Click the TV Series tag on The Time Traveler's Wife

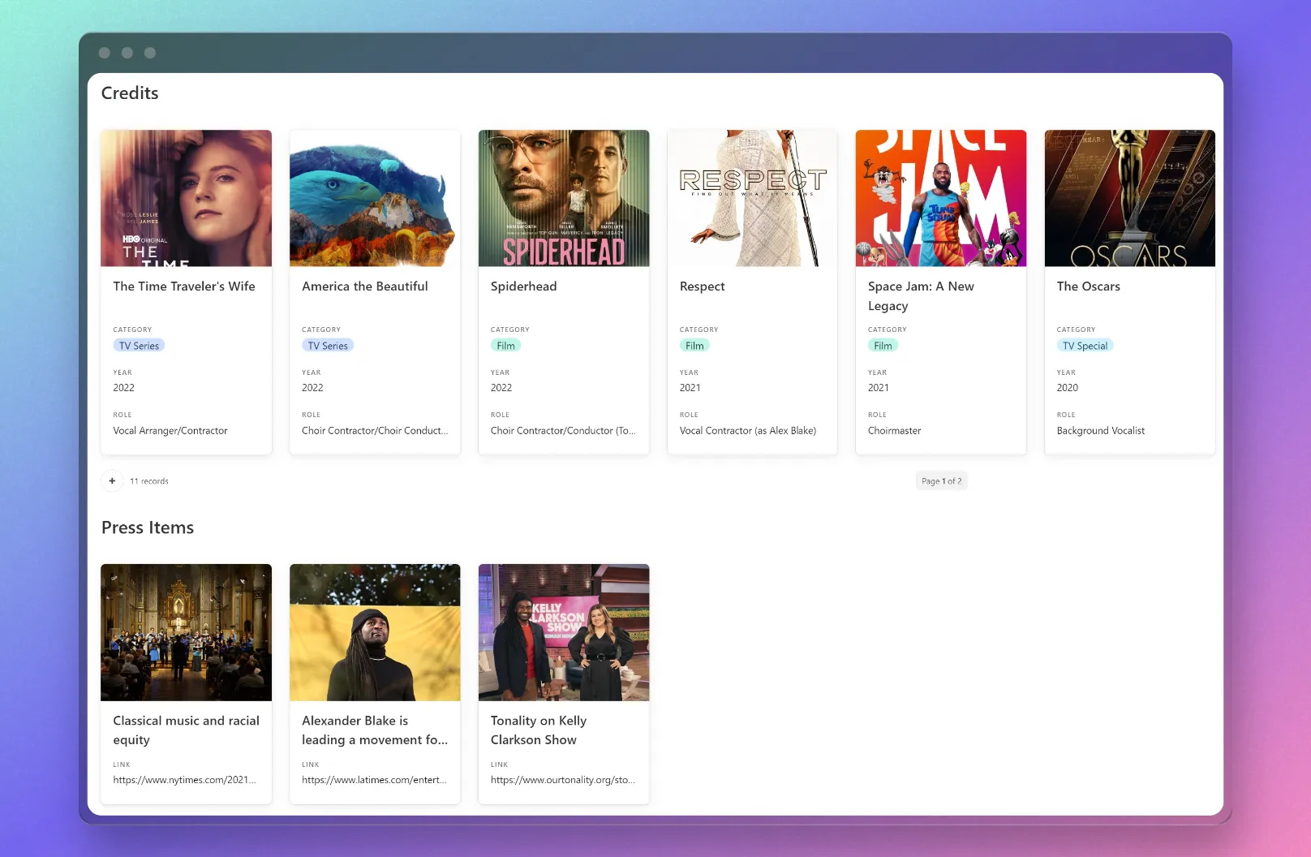pyautogui.click(x=139, y=345)
